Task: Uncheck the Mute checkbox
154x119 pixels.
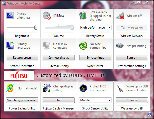Action: (55, 15)
